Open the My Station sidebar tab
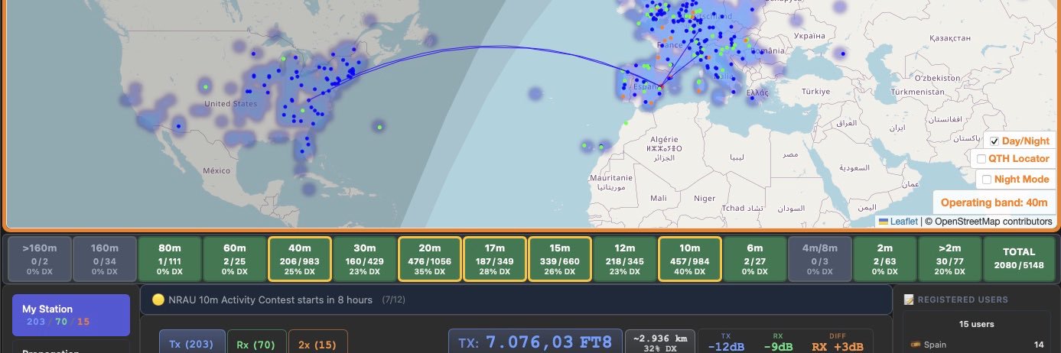The width and height of the screenshot is (1061, 353). [72, 315]
